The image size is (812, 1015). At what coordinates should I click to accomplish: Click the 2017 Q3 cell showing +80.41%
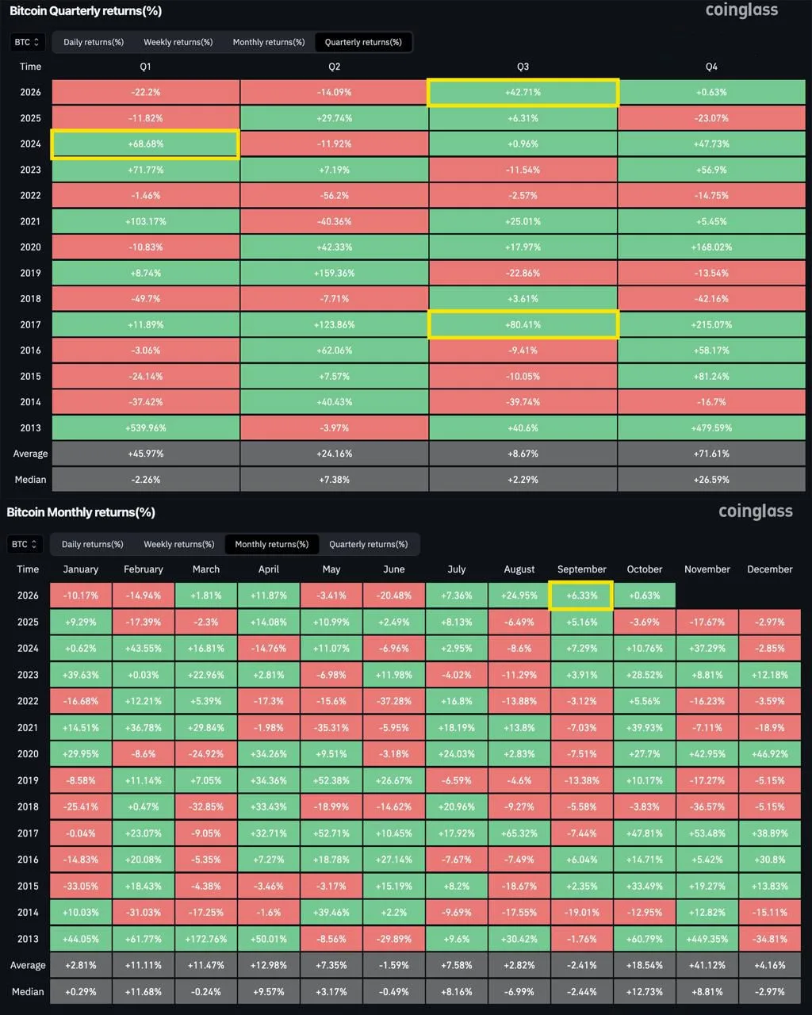click(x=523, y=324)
